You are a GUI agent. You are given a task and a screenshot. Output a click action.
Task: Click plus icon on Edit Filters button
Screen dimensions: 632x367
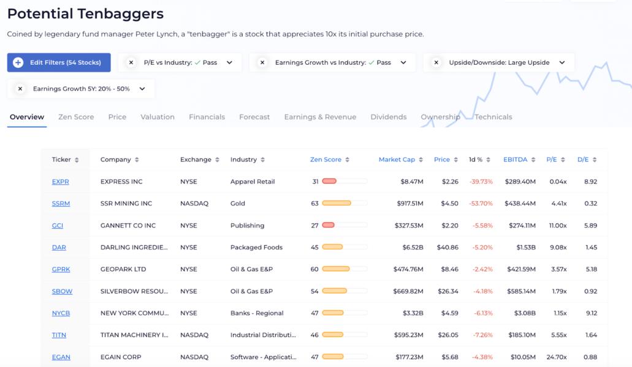18,63
